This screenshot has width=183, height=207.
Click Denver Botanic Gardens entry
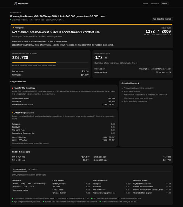pos(143,187)
